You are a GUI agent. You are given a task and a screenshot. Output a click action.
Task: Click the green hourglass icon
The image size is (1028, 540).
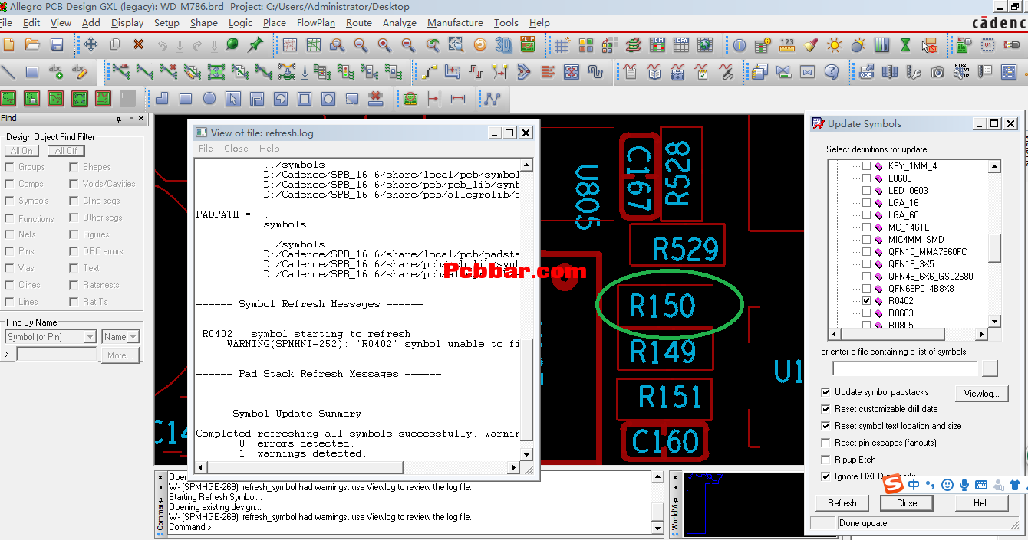(x=906, y=45)
